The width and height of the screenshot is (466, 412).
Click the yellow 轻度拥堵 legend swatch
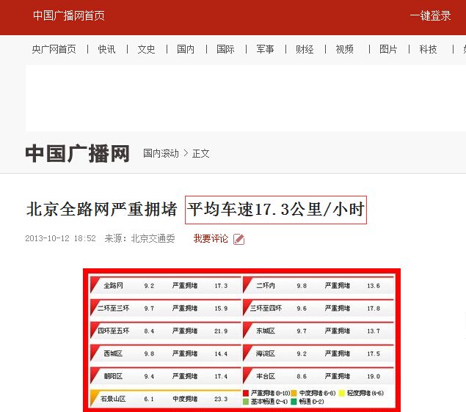342,393
